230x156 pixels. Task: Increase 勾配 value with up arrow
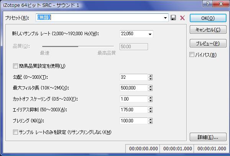click(150, 76)
